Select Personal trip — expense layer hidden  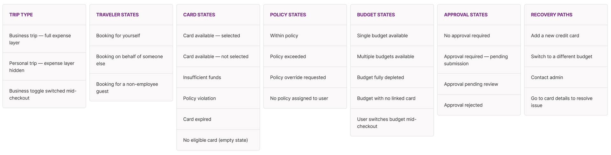point(44,67)
